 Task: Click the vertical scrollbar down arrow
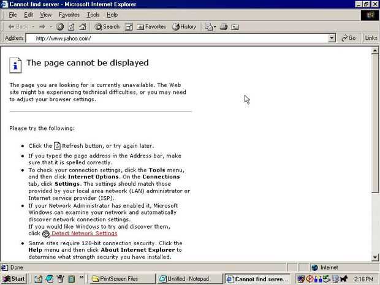point(375,257)
